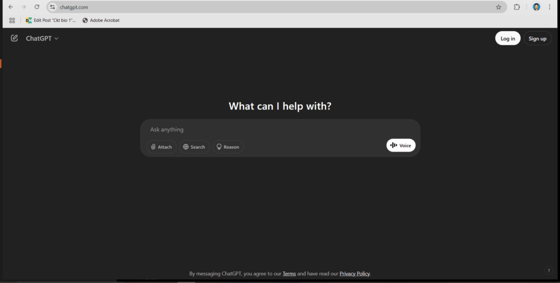560x283 pixels.
Task: Open the 'Edit Post Ckt bio 1' bookmark
Action: (51, 20)
